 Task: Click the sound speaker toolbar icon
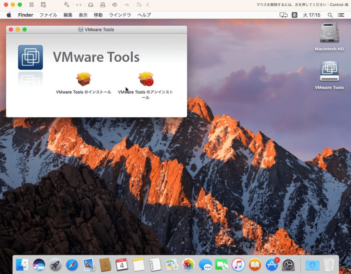(x=114, y=5)
